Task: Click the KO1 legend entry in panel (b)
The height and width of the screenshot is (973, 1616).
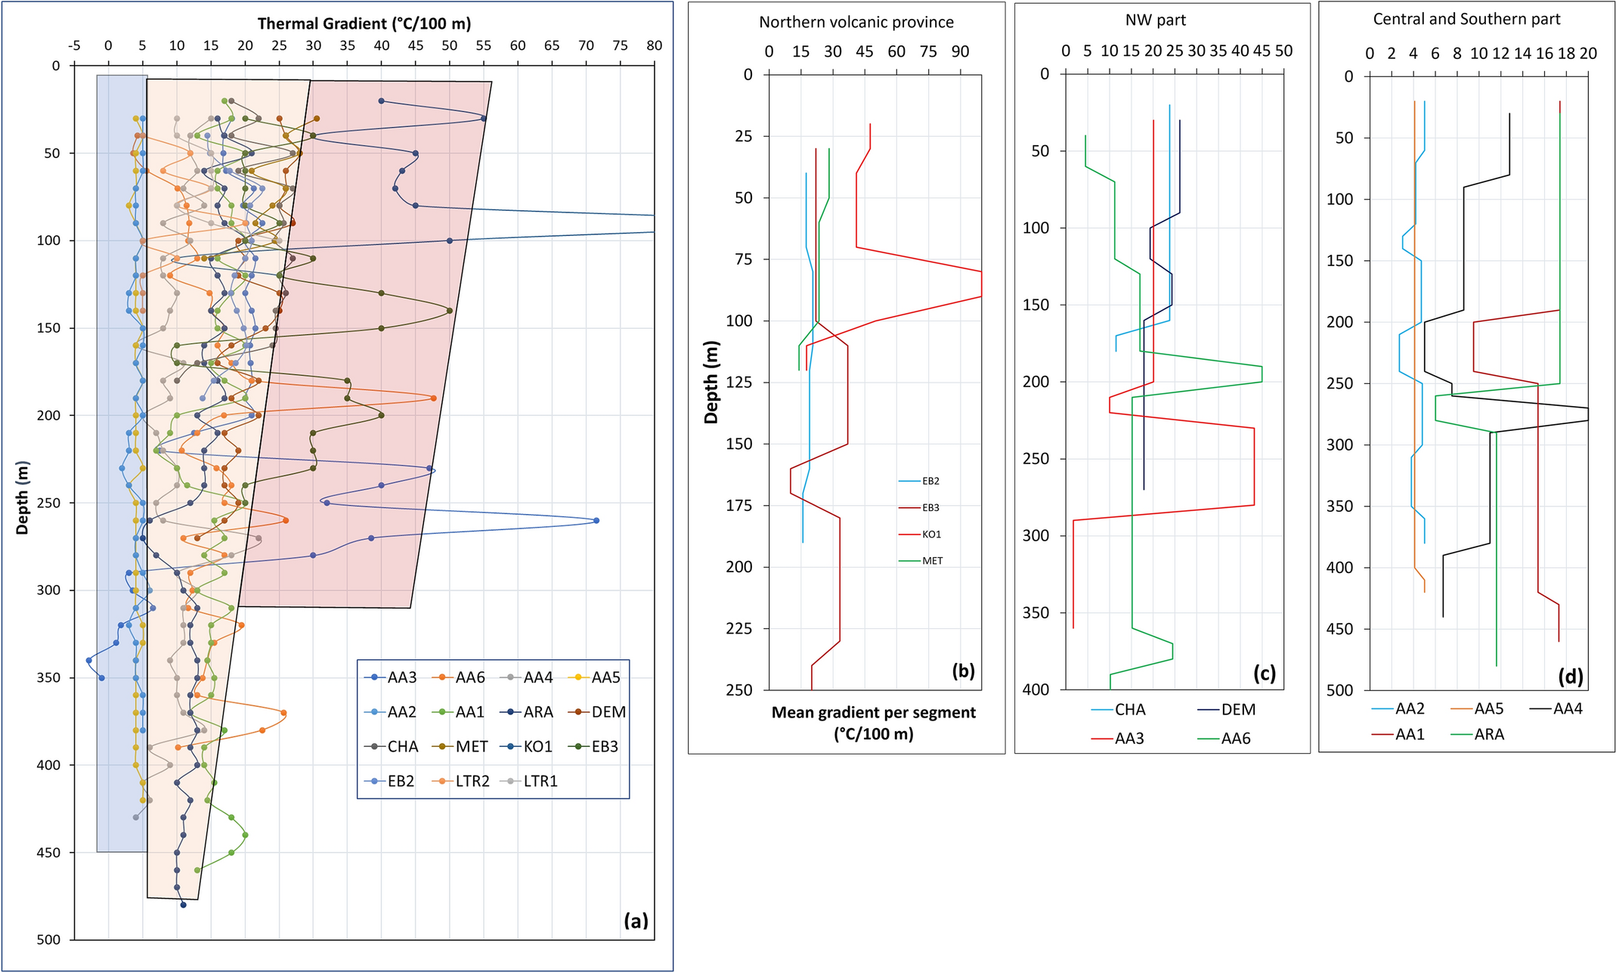Action: click(x=920, y=535)
